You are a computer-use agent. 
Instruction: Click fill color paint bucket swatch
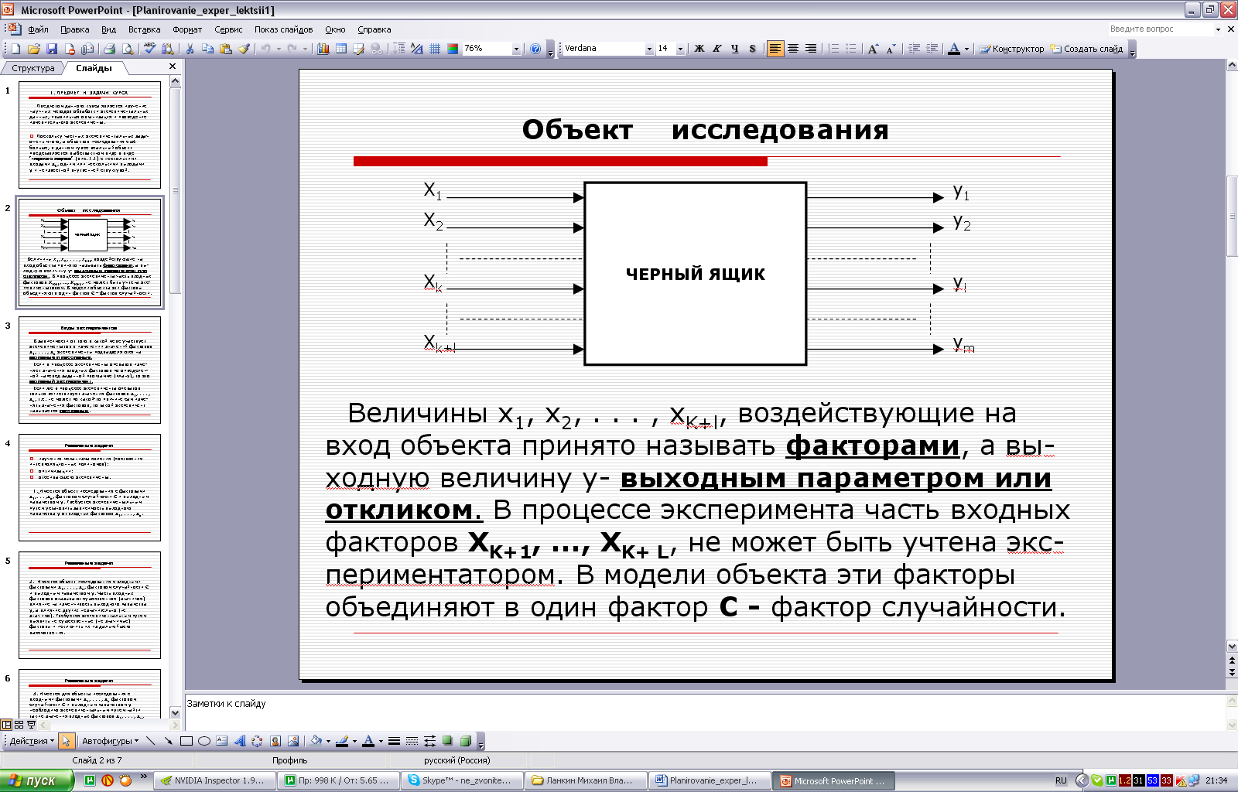316,741
